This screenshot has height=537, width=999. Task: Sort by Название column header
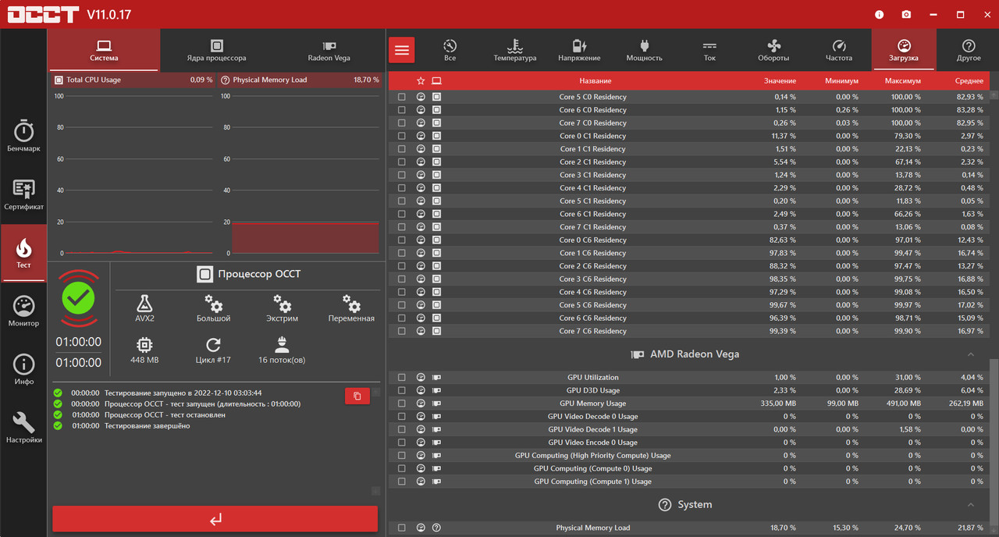point(595,81)
